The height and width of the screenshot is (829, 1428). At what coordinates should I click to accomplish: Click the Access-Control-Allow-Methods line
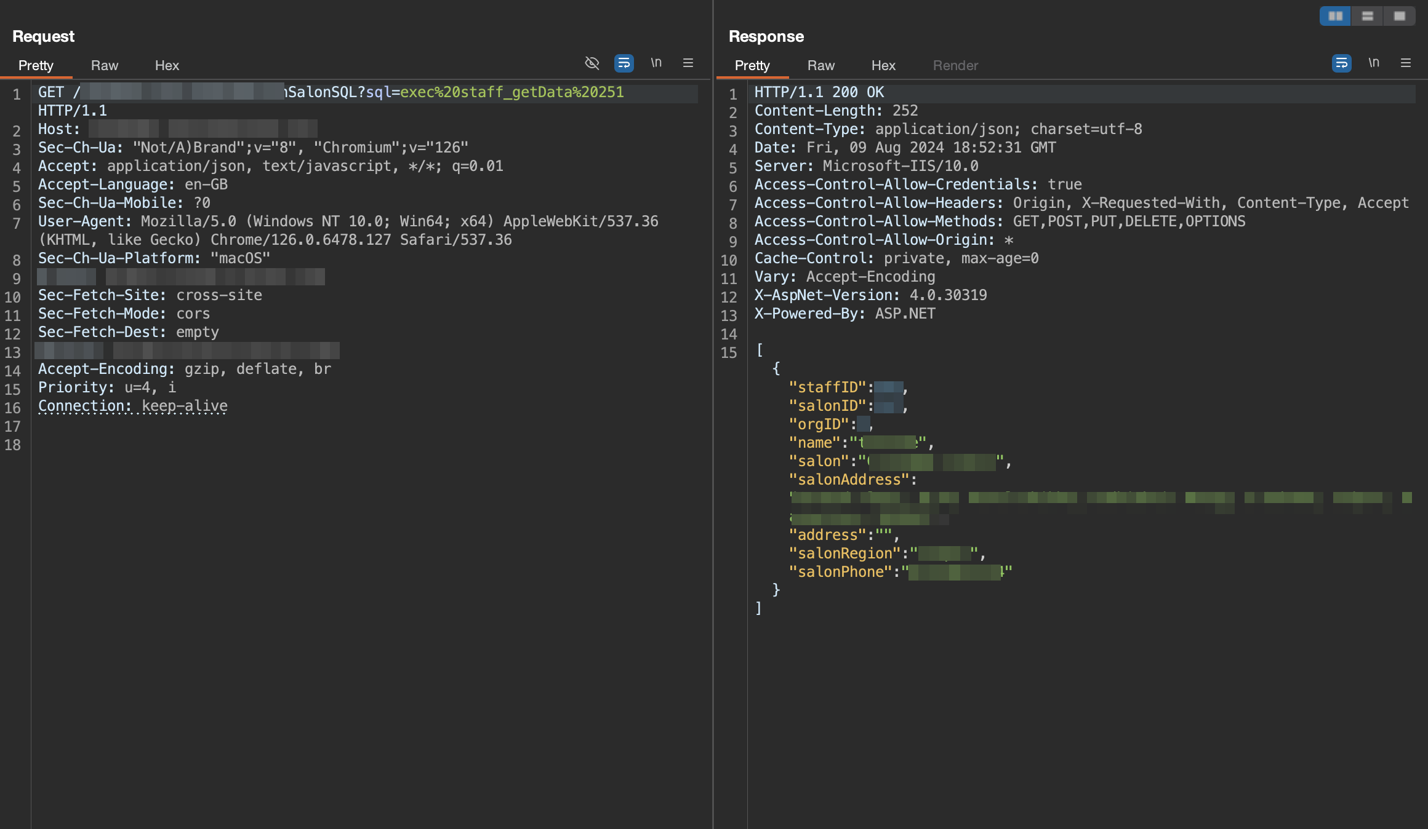(1000, 221)
